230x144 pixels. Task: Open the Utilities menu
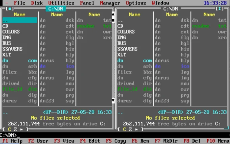61,3
